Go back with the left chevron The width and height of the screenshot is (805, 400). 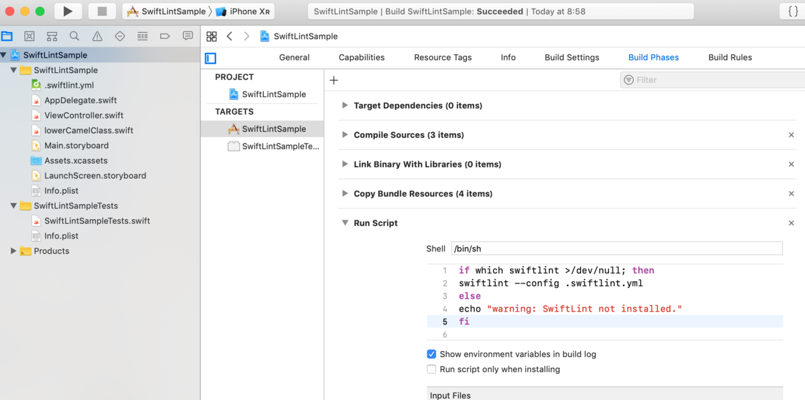(229, 36)
